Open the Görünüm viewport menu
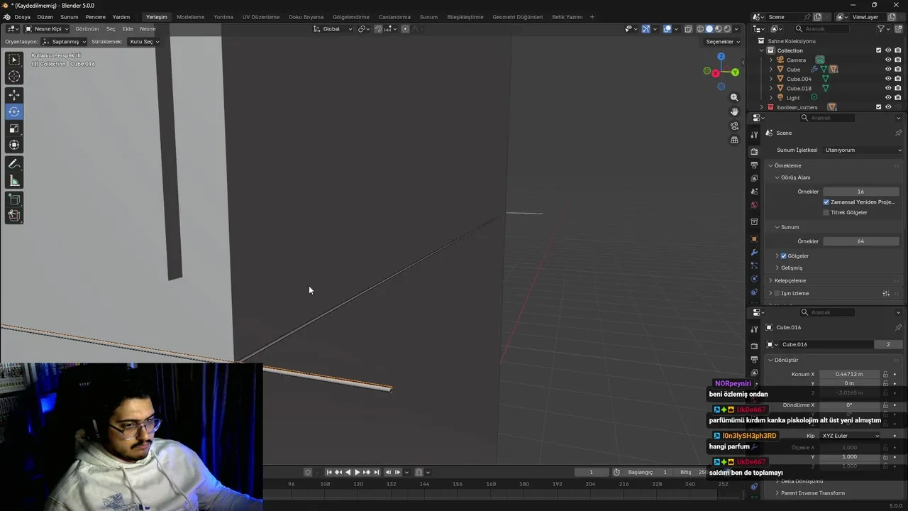This screenshot has height=511, width=908. [x=87, y=29]
